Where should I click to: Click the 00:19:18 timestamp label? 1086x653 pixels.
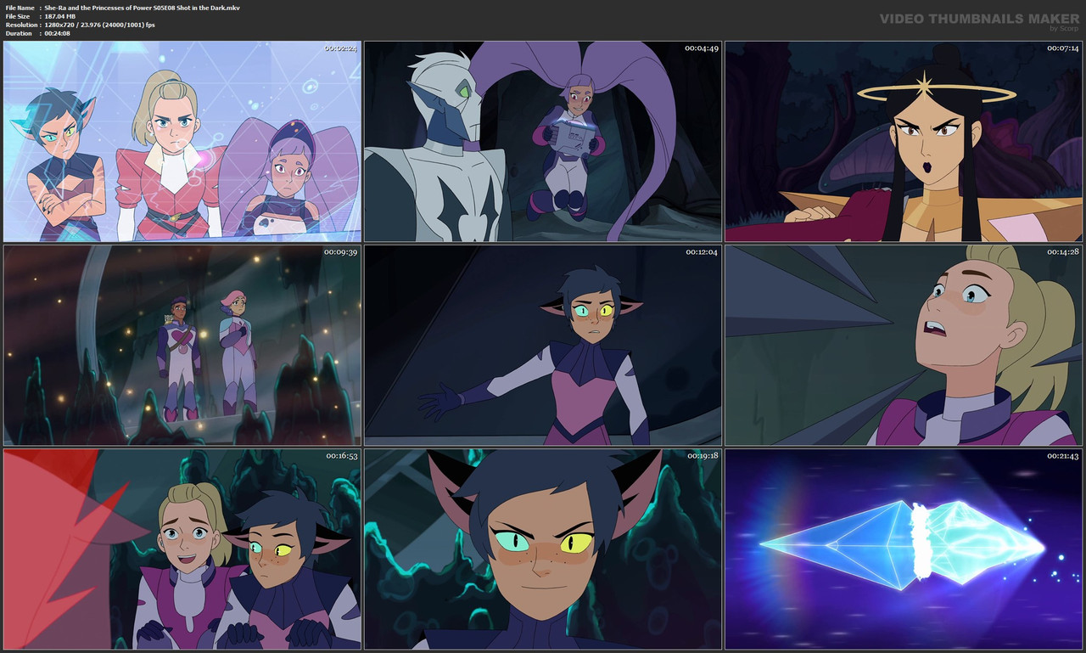(702, 456)
